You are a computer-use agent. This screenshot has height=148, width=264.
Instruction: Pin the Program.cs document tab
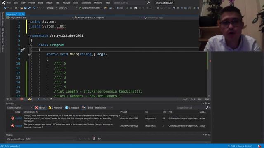(x=20, y=14)
